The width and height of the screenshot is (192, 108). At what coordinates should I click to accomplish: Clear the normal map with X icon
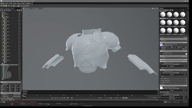click(x=171, y=45)
